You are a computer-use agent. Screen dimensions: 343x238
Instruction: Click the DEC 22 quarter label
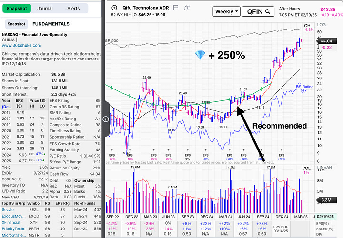coord(131,217)
